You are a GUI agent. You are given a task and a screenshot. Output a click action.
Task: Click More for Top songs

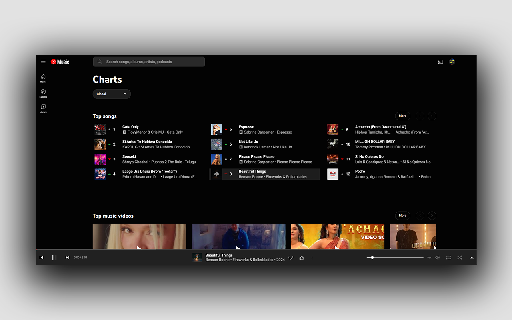pyautogui.click(x=402, y=116)
